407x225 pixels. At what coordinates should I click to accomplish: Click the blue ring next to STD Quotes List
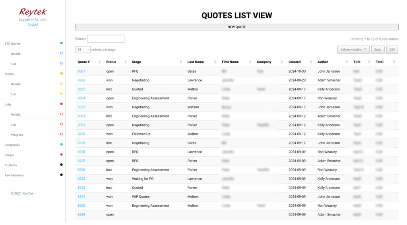point(61,63)
